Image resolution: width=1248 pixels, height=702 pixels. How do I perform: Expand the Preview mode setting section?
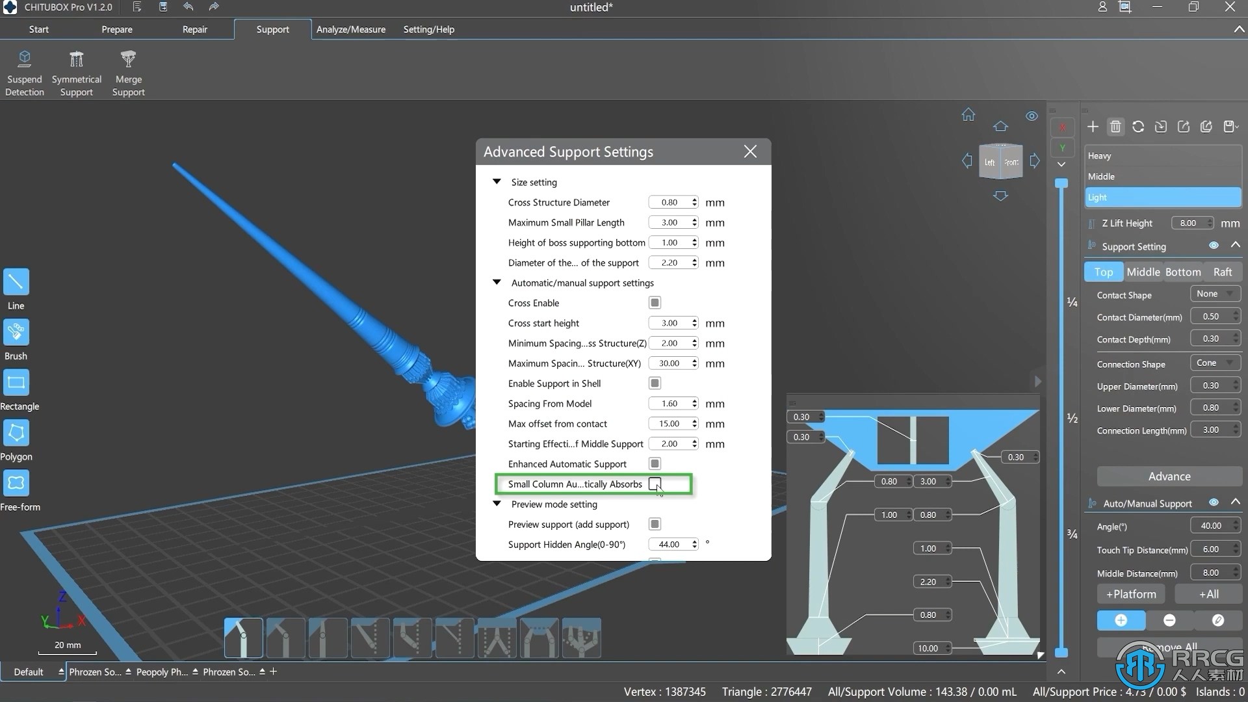point(497,504)
